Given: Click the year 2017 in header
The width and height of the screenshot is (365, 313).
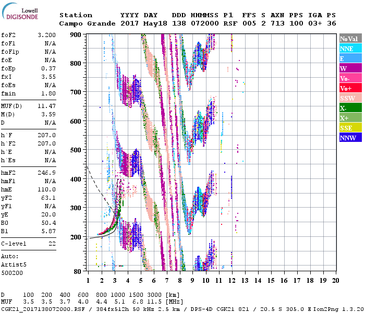Looking at the screenshot, I should [129, 23].
